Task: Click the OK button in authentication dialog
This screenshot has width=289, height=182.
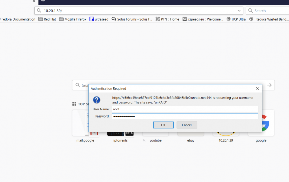Action: click(163, 125)
